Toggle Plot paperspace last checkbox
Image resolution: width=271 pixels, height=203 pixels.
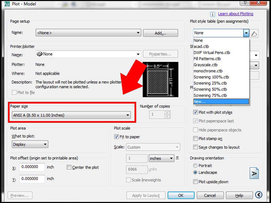pos(195,121)
